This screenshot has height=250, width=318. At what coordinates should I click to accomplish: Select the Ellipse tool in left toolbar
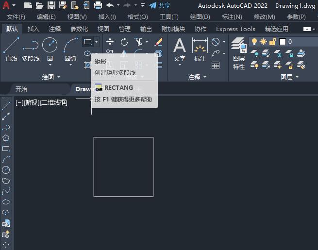tap(6, 202)
